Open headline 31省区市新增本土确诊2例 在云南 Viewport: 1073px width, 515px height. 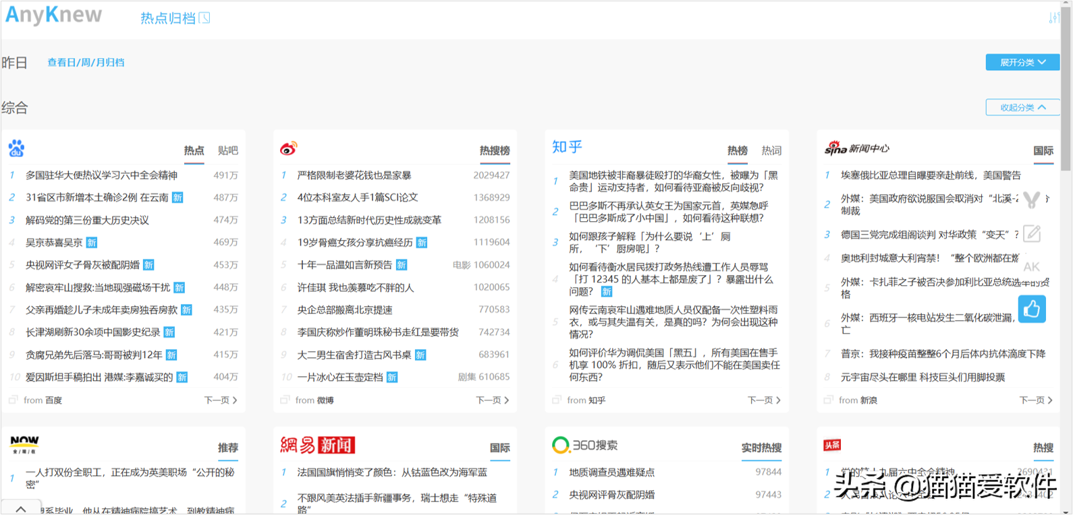97,198
